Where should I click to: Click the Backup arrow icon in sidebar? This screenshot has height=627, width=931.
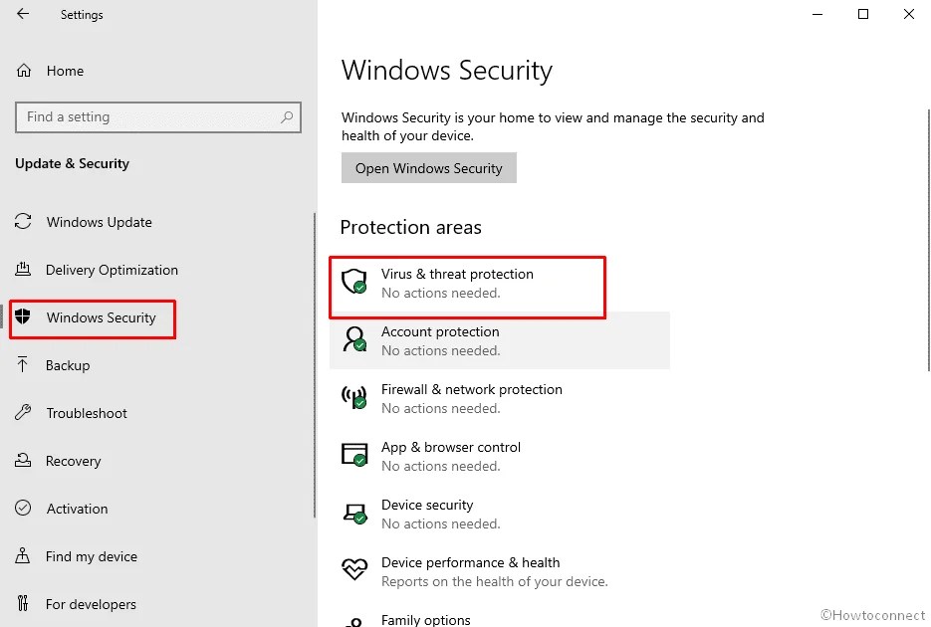click(23, 365)
